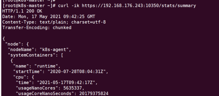
Task: Click the charset=utf-8 text
Action: click(x=89, y=22)
